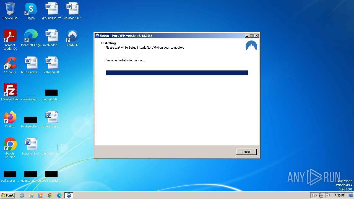Open the Start menu
Viewport: 354px width, 199px height.
[x=7, y=195]
